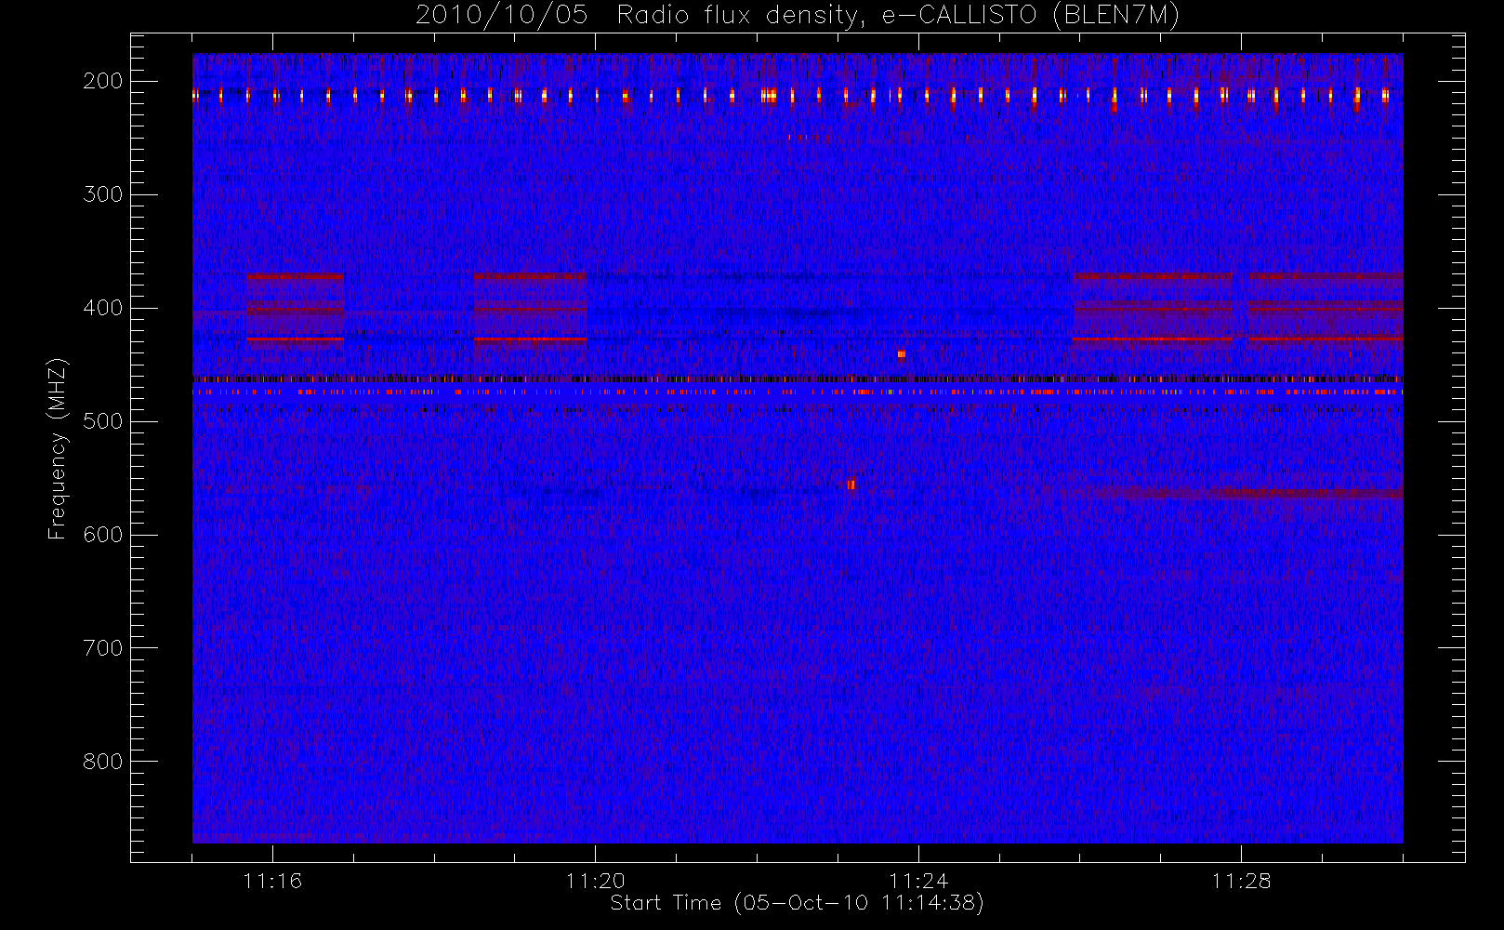Select the '500' frequency axis label
The width and height of the screenshot is (1504, 930).
coord(102,421)
